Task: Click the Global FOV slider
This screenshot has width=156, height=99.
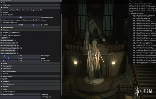Action: coord(20,25)
